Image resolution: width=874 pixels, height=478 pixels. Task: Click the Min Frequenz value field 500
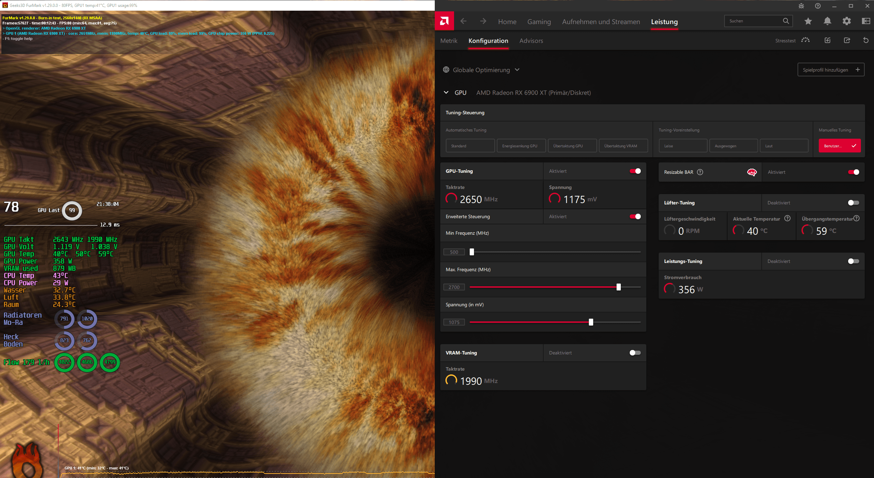[x=454, y=252]
